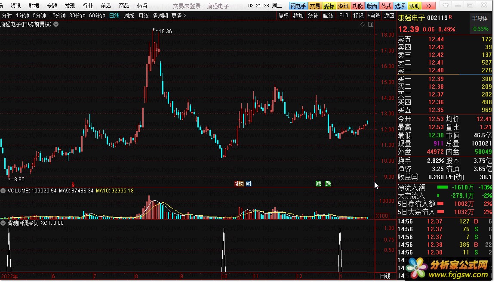495x282 pixels.
Task: Switch to the 分时 intraday view
Action: tap(6, 15)
